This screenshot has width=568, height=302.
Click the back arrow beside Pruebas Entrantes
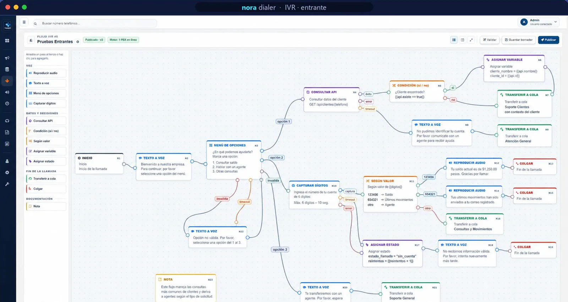click(31, 40)
